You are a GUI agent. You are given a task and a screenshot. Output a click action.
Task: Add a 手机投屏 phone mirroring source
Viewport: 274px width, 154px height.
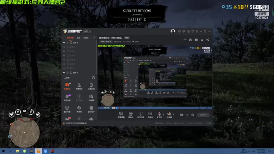[140, 115]
